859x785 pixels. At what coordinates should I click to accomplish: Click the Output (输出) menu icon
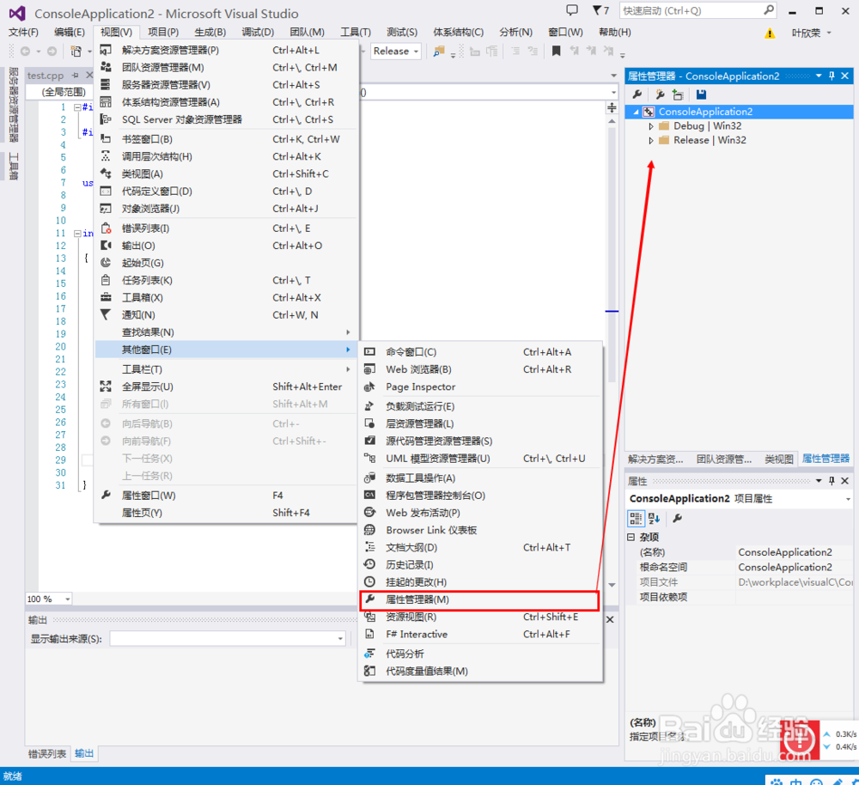point(106,246)
